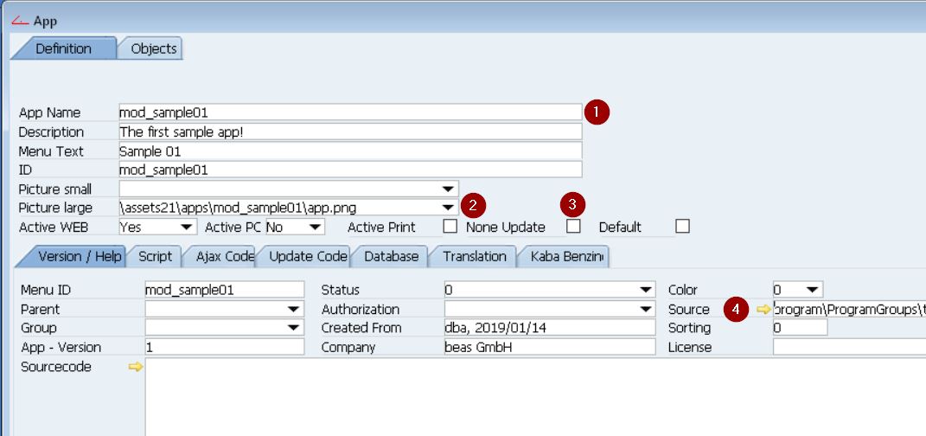Open the Picture large dropdown

448,208
